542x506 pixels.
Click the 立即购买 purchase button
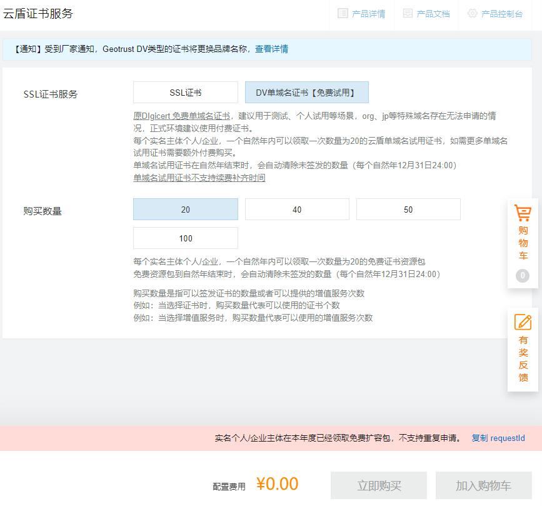[379, 484]
